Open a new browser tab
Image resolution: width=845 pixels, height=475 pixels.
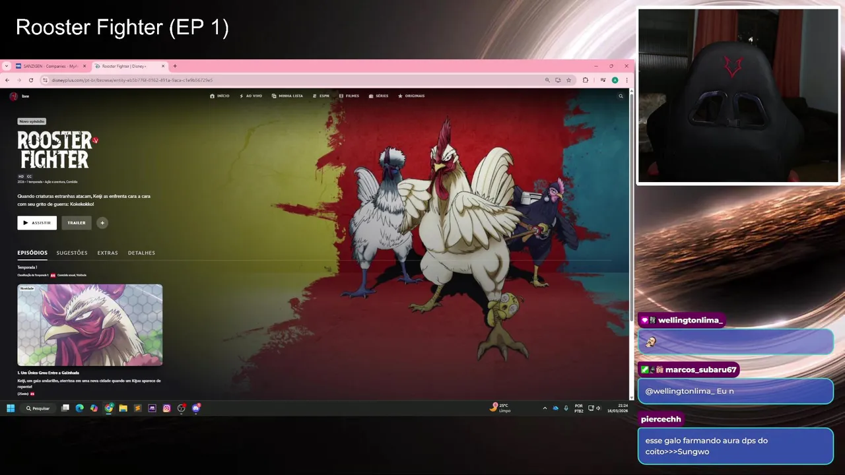(x=175, y=66)
